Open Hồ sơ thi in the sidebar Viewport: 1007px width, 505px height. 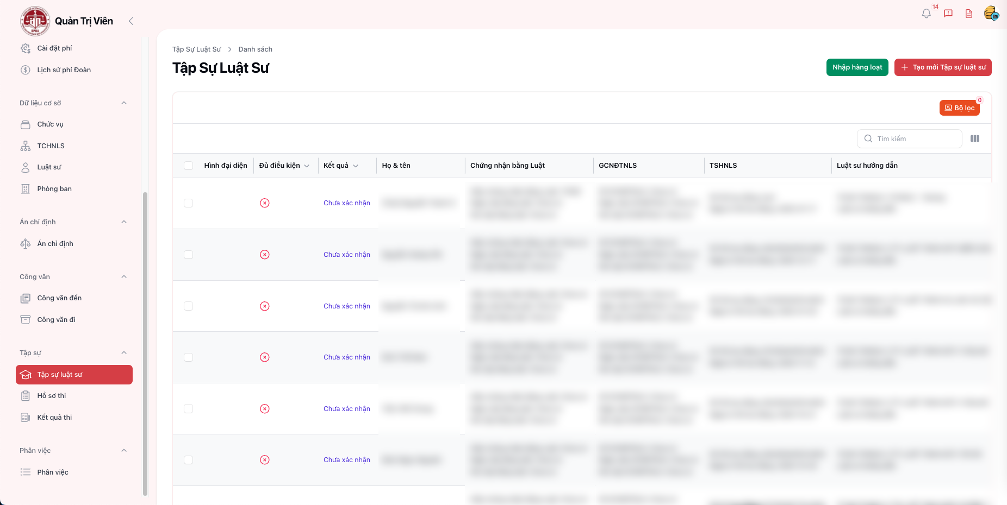click(x=52, y=396)
